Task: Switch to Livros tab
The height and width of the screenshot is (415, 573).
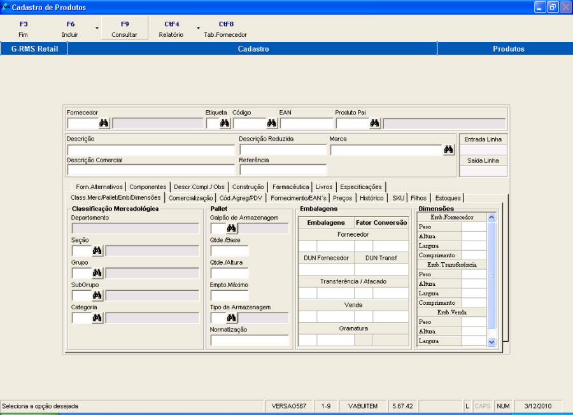Action: point(324,187)
